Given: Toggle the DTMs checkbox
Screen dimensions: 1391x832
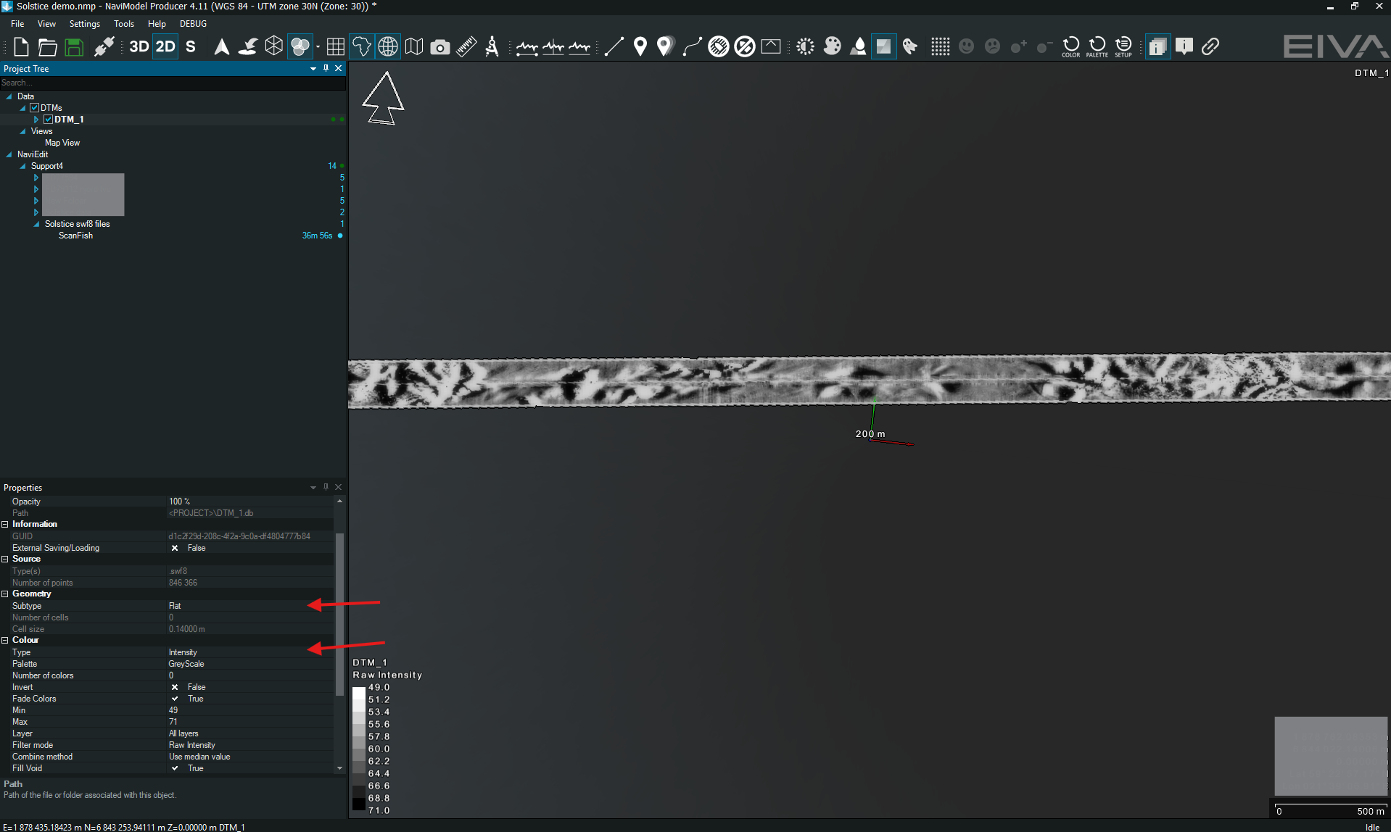Looking at the screenshot, I should 34,108.
